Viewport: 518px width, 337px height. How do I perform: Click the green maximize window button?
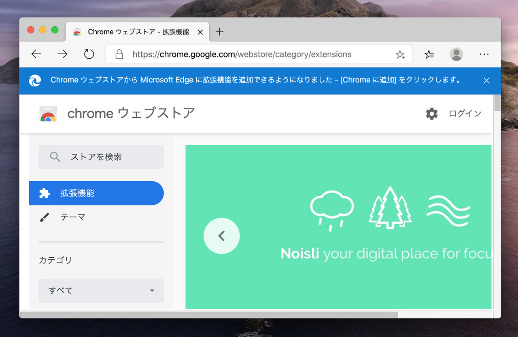pos(55,30)
